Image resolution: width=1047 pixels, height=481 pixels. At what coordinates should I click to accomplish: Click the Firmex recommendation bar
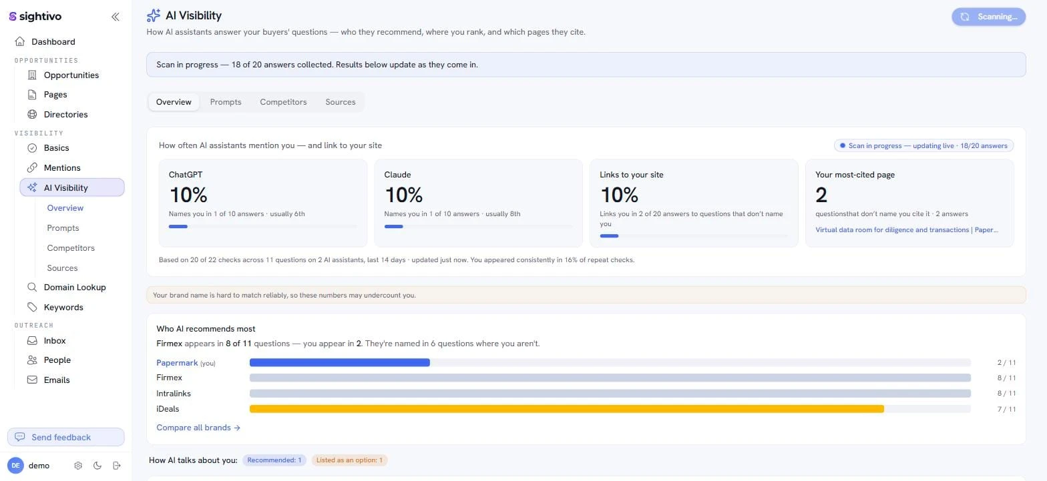click(610, 378)
